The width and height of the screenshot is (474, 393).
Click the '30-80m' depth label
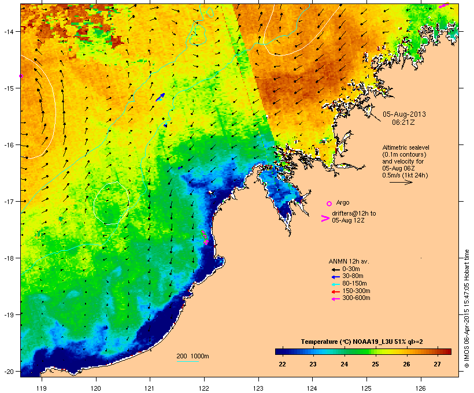353,276
